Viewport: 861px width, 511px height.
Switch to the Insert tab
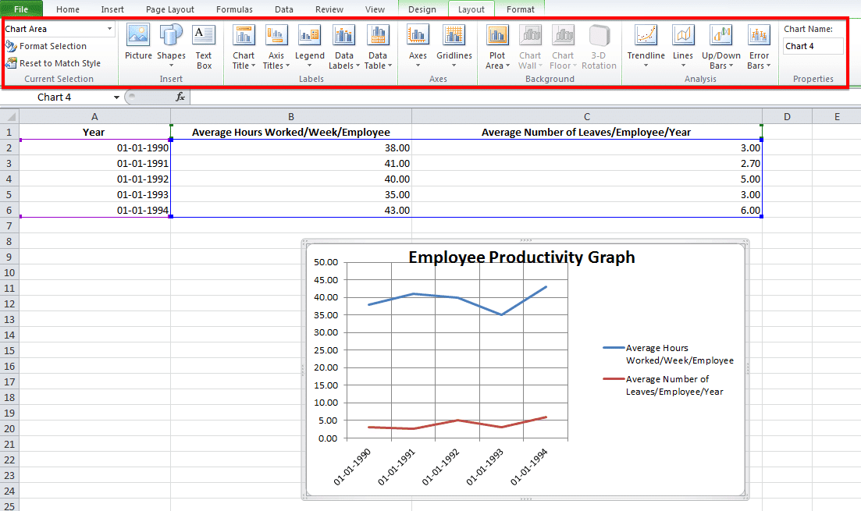click(x=112, y=9)
